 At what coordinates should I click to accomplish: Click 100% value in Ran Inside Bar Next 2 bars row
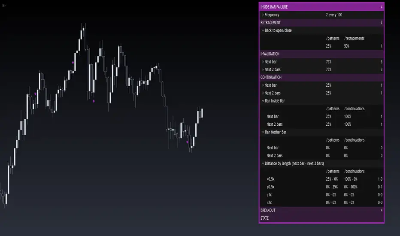click(x=348, y=124)
